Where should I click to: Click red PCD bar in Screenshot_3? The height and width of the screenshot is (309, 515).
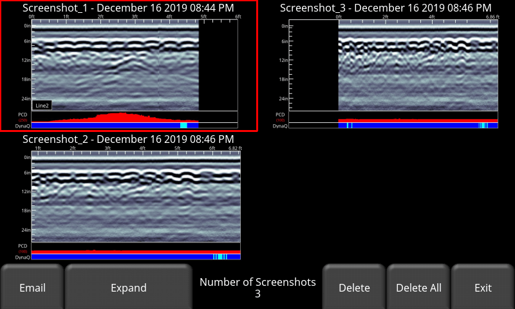(x=418, y=120)
